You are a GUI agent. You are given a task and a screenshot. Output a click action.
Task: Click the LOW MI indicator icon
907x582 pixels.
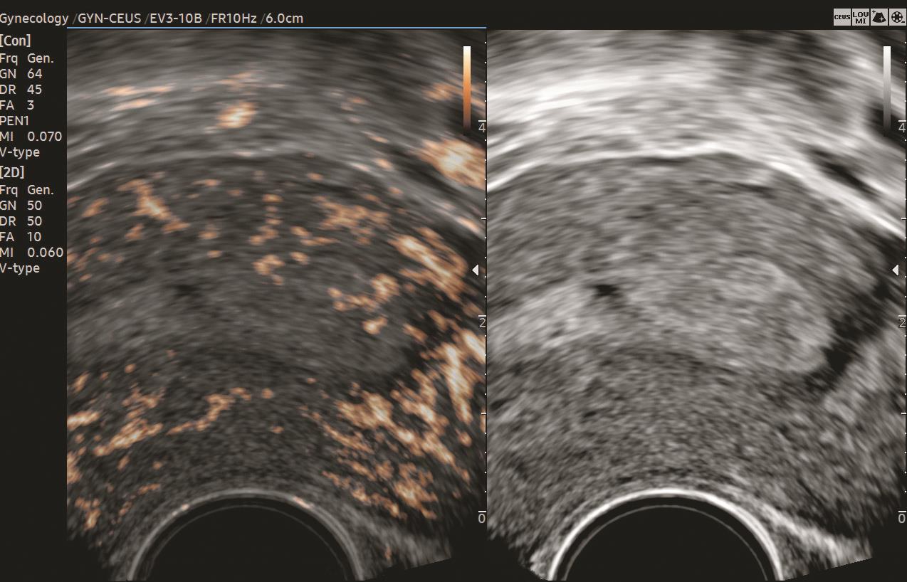(x=861, y=18)
